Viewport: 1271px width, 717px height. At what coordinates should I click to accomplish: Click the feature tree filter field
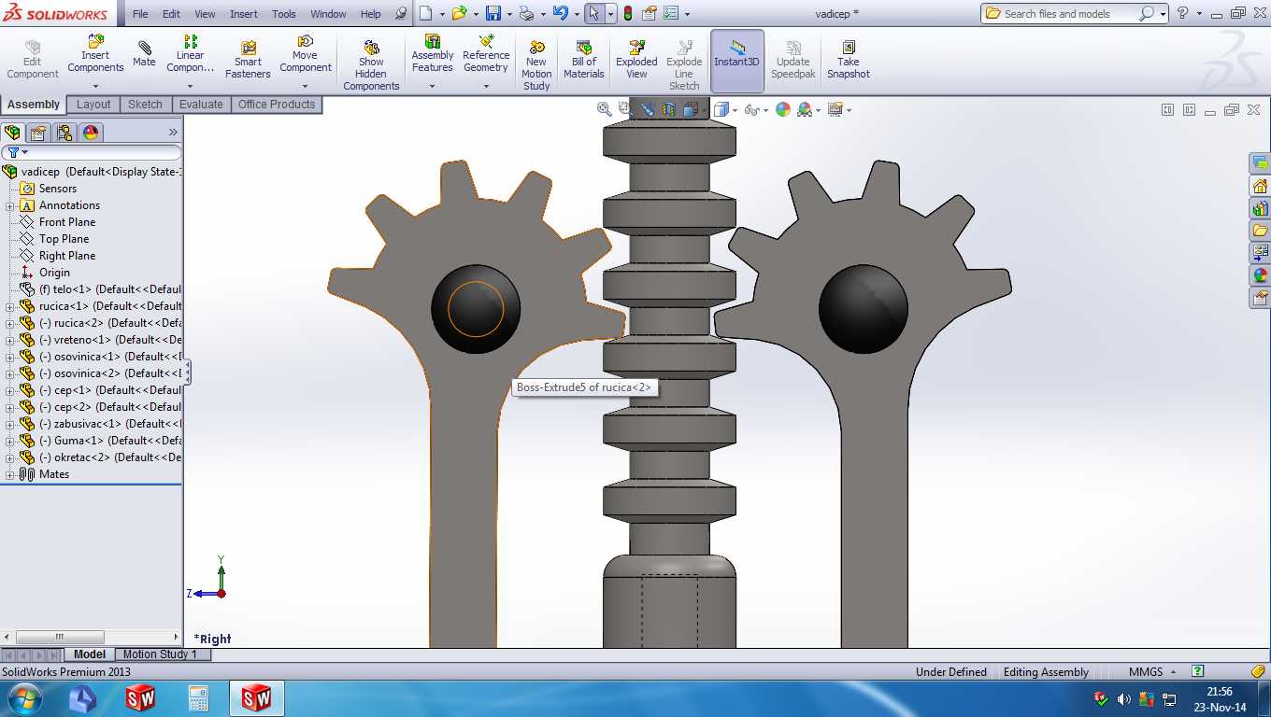[x=92, y=152]
